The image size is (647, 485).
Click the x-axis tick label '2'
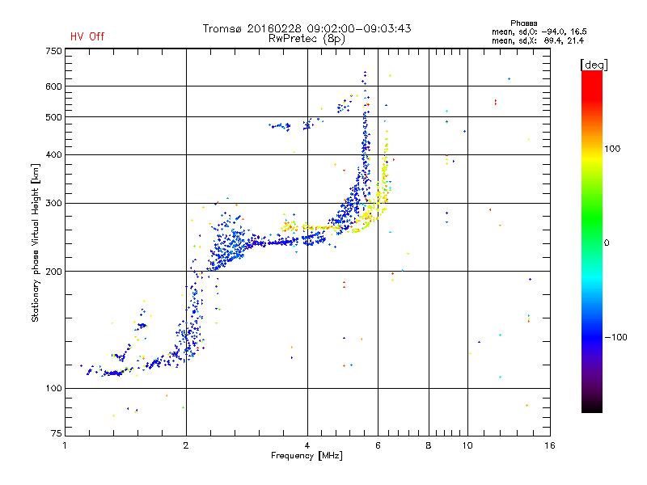click(186, 445)
